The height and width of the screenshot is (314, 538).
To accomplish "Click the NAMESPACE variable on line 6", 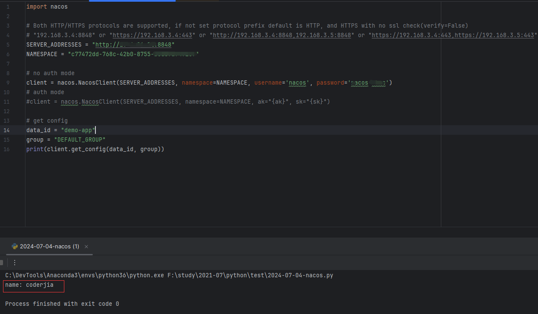I will [x=42, y=54].
